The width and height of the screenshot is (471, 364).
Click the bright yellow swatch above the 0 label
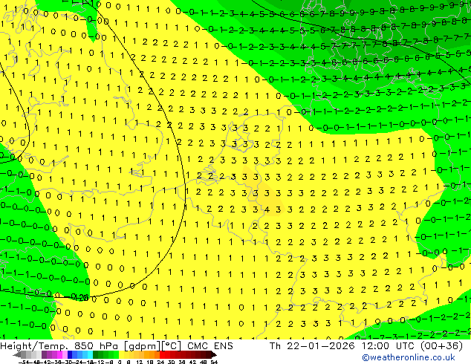(122, 354)
